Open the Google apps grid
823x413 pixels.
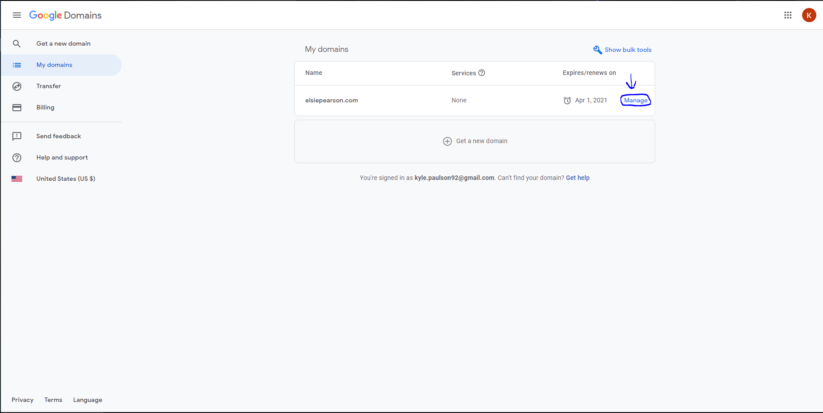click(788, 15)
